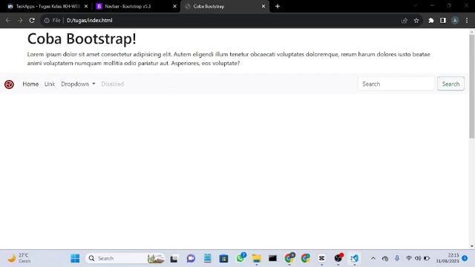Share this page via address bar icon
475x267 pixels.
click(x=404, y=20)
